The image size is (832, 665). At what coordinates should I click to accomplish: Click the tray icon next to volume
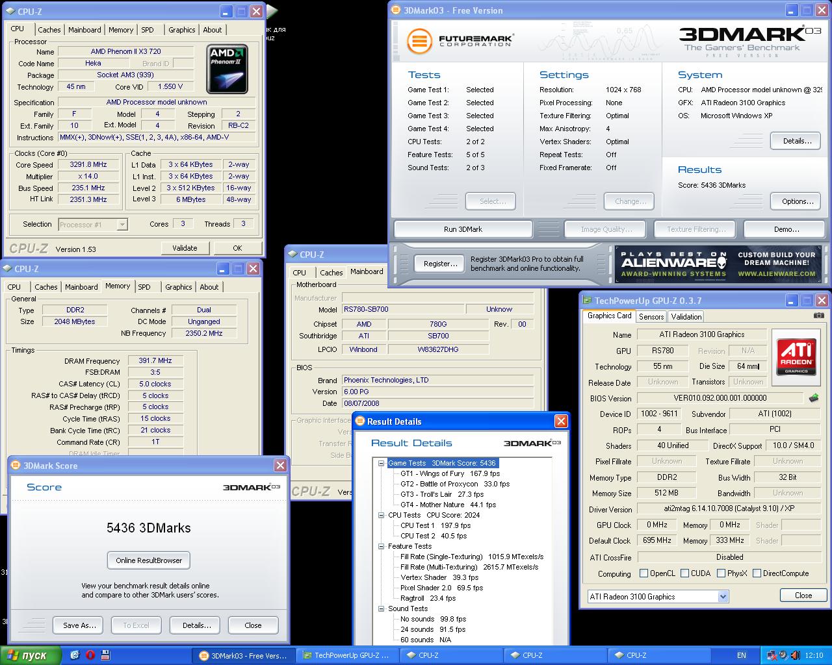click(x=783, y=655)
